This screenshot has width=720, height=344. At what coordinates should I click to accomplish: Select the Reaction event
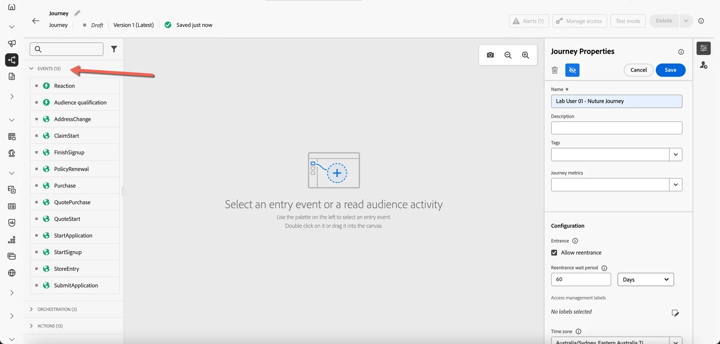tap(75, 86)
